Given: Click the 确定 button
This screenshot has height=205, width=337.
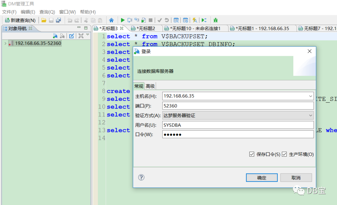Looking at the screenshot, I should (x=261, y=178).
